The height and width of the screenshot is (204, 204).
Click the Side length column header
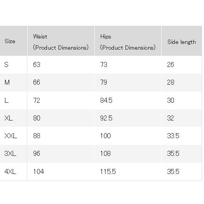point(182,42)
